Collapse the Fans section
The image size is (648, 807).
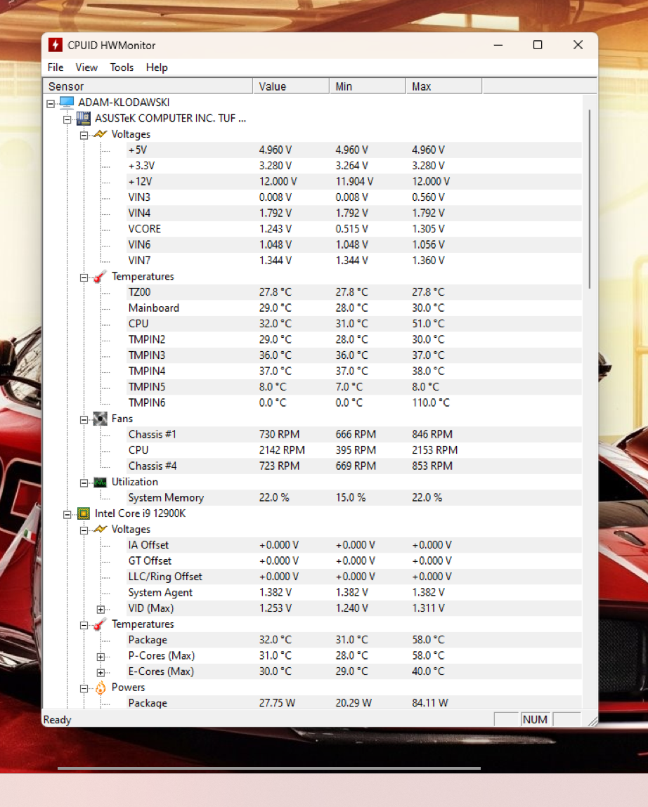(x=84, y=420)
